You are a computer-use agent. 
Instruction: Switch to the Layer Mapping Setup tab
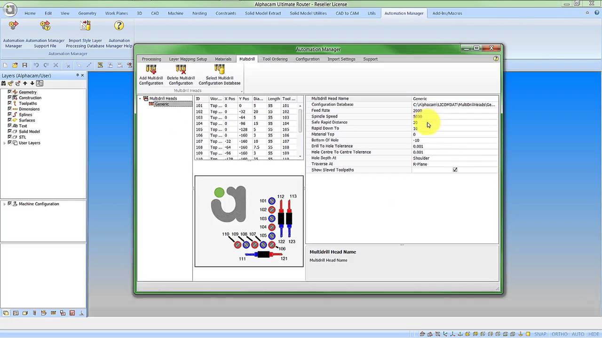(x=188, y=59)
